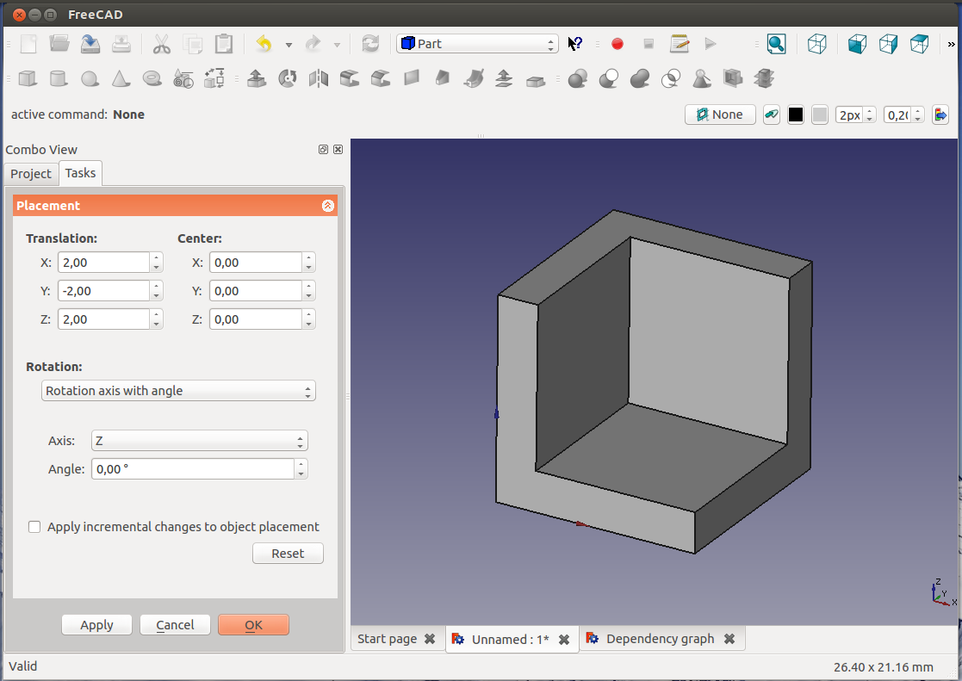Image resolution: width=962 pixels, height=681 pixels.
Task: Click the Open document folder icon
Action: point(59,44)
